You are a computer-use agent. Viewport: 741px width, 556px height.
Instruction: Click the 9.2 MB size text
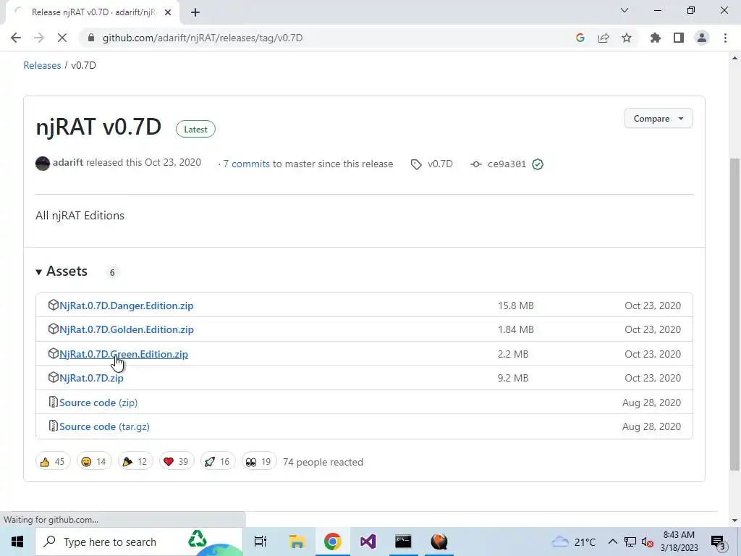coord(513,378)
